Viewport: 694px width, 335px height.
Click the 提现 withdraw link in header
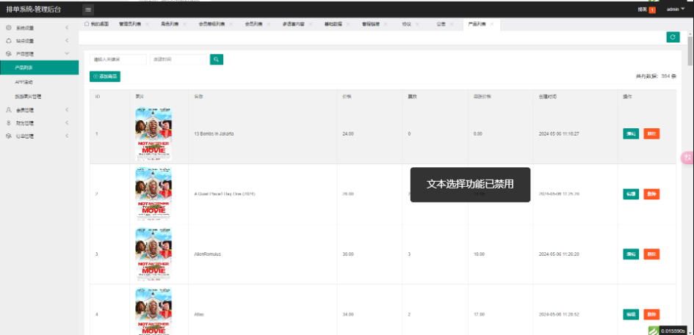point(642,10)
